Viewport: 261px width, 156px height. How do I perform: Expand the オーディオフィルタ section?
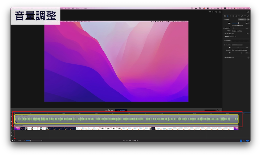[224, 58]
